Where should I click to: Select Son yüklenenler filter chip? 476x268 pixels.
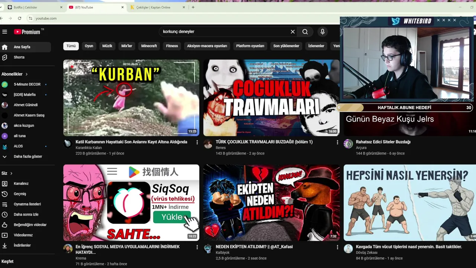click(286, 46)
